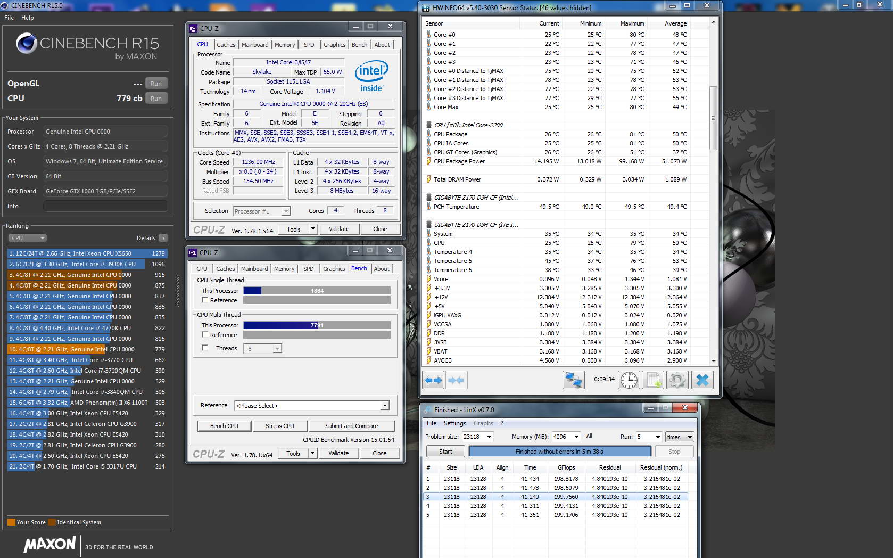Enable Reference checkbox under CPU Single Thread
This screenshot has height=558, width=893.
click(x=205, y=300)
